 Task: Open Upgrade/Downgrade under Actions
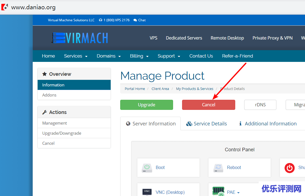pos(74,133)
